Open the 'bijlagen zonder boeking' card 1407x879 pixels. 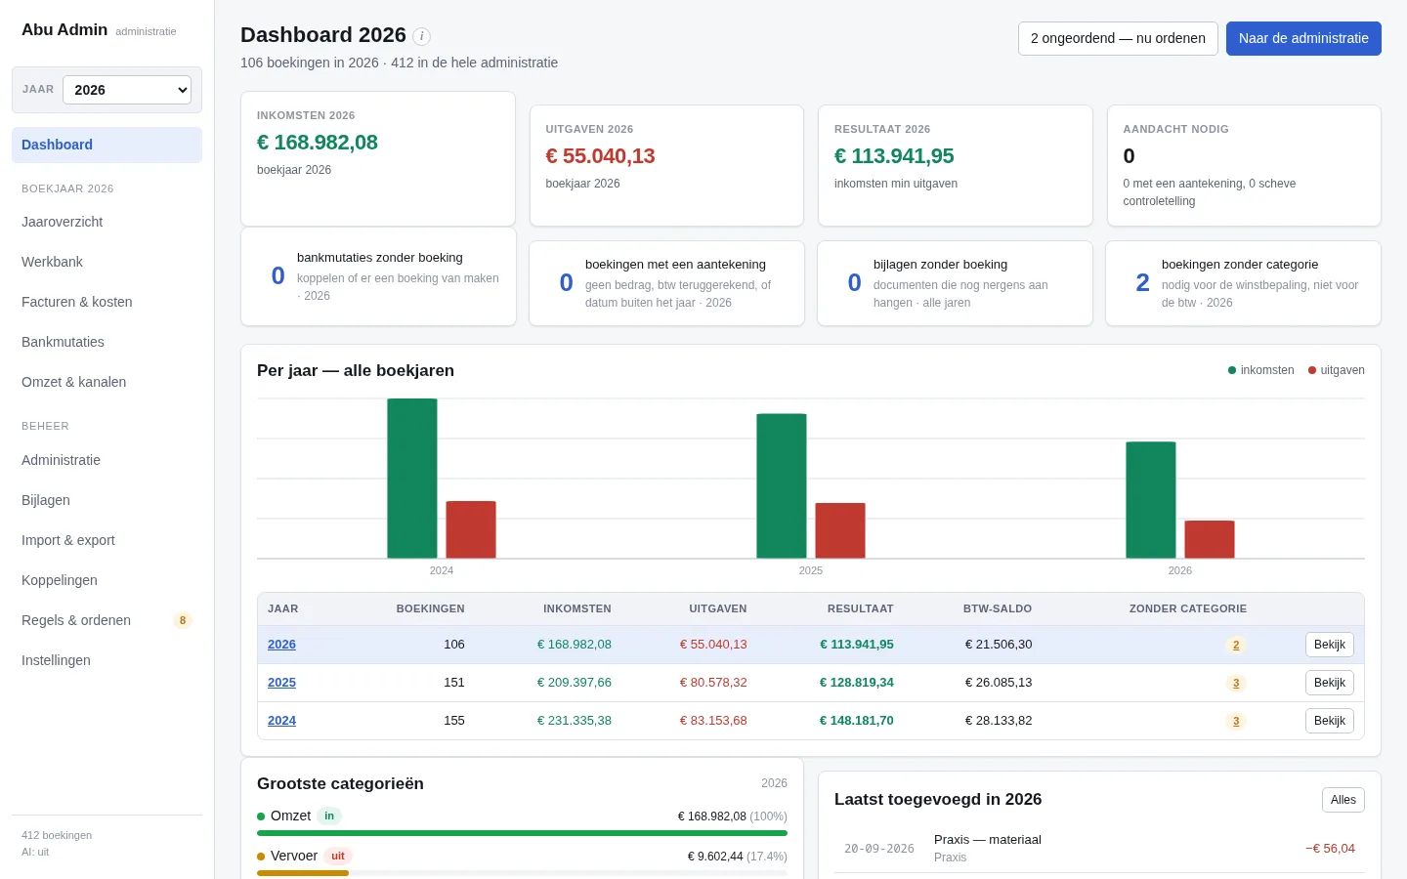955,283
